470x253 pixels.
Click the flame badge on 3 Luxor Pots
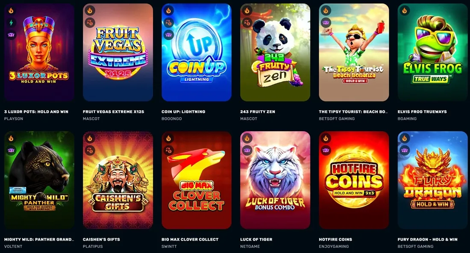point(11,11)
